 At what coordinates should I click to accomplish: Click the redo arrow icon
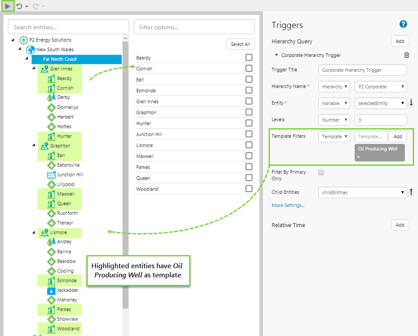tap(35, 6)
